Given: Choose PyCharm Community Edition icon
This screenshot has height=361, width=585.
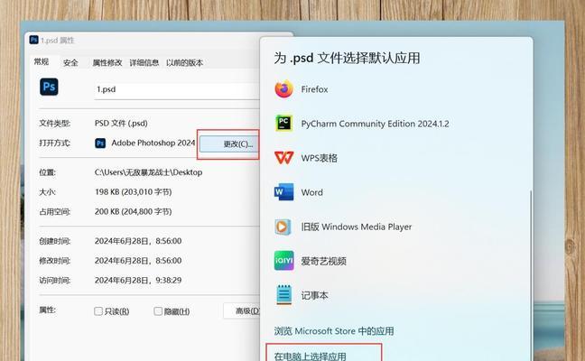Looking at the screenshot, I should pos(283,123).
